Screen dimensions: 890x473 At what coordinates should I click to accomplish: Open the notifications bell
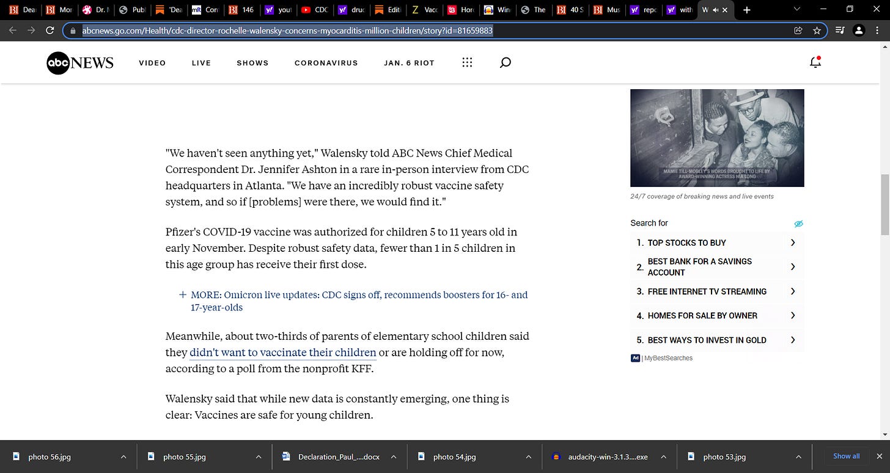tap(815, 62)
